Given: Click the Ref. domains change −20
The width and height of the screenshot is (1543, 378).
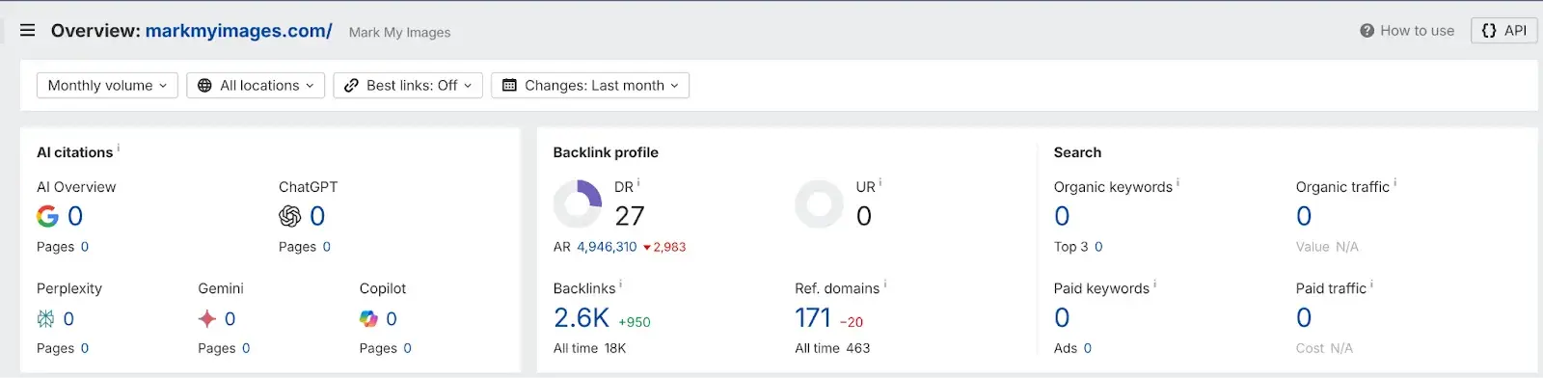Looking at the screenshot, I should coord(852,322).
